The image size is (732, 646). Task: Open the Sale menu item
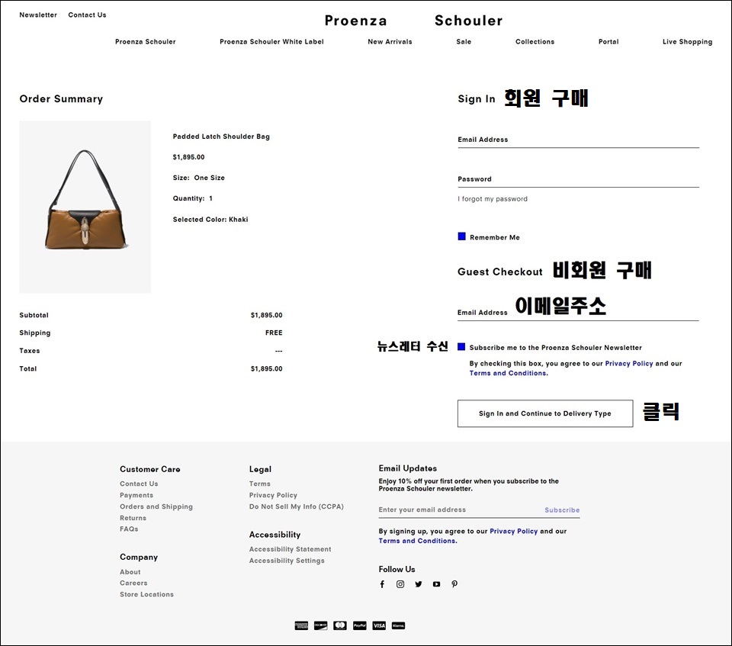point(464,42)
